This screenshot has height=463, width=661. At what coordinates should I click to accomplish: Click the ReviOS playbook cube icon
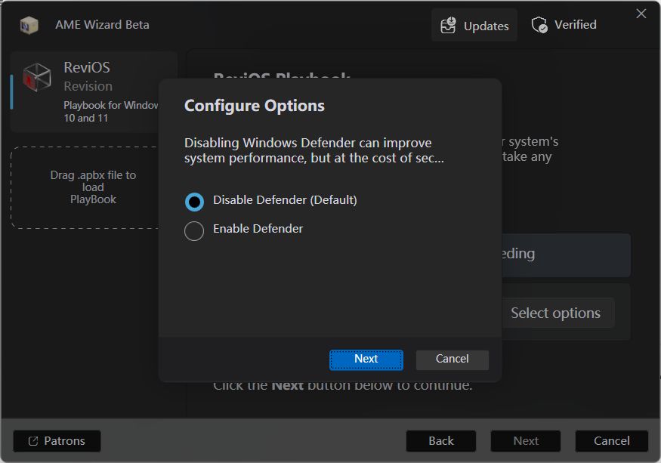[x=37, y=78]
